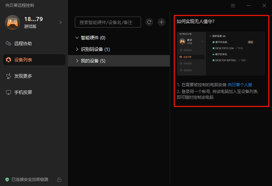This screenshot has width=272, height=186.
Task: Click the add device plus icon
Action: point(161,22)
